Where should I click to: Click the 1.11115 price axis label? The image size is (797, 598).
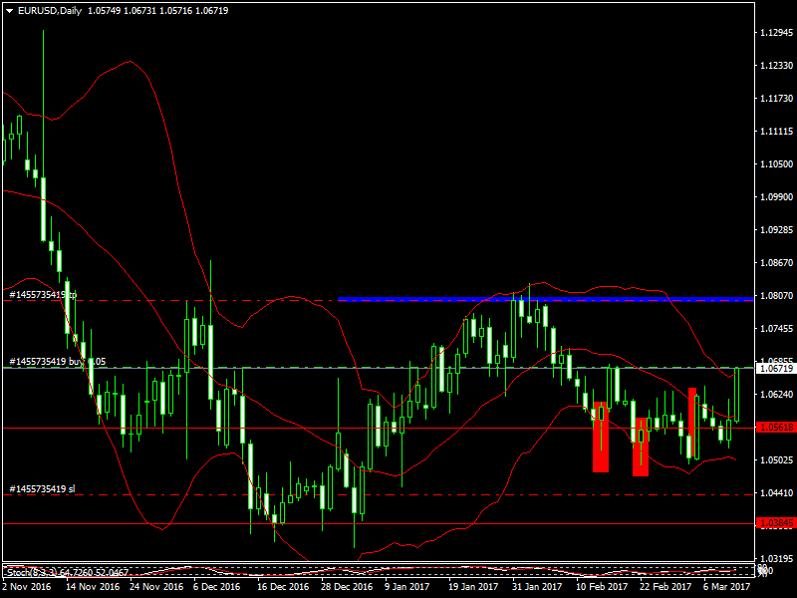(776, 132)
